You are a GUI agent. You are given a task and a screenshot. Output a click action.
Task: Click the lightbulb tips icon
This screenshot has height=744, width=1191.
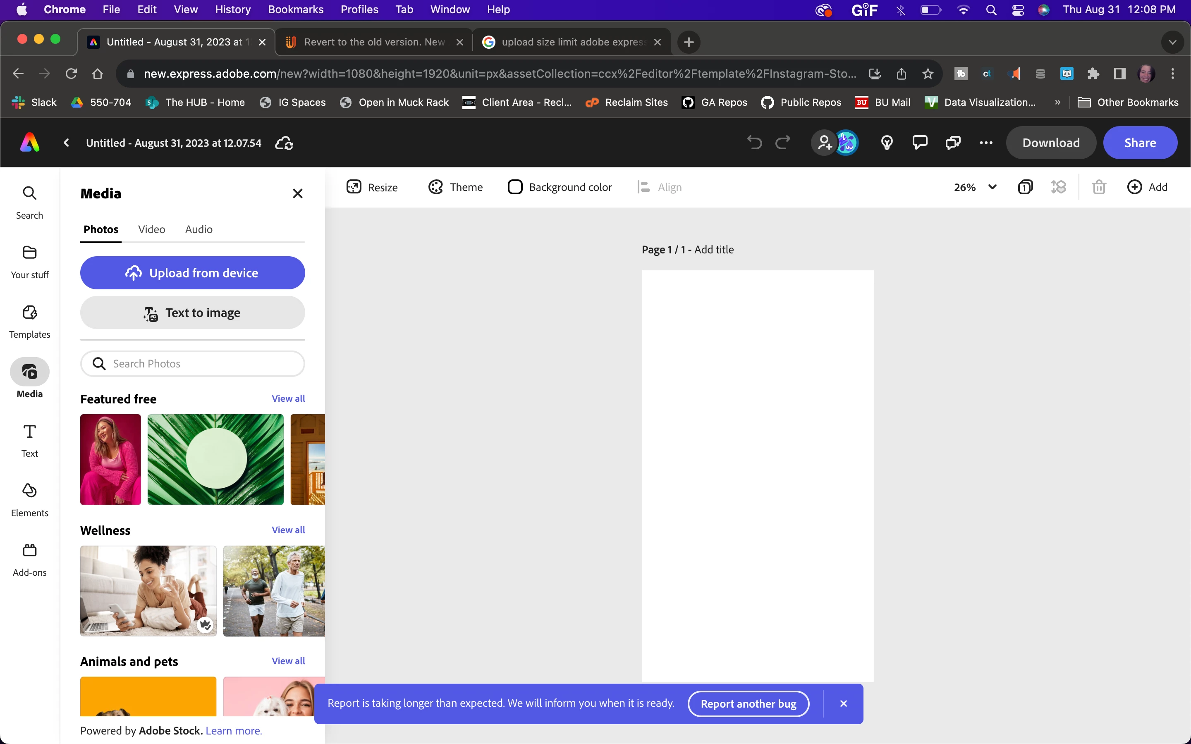[886, 143]
